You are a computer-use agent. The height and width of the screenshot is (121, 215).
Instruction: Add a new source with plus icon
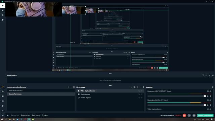[137, 87]
